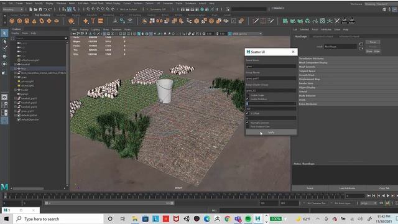Click the Select Mesh input field in Scatter UI
The height and width of the screenshot is (224, 398).
[271, 66]
